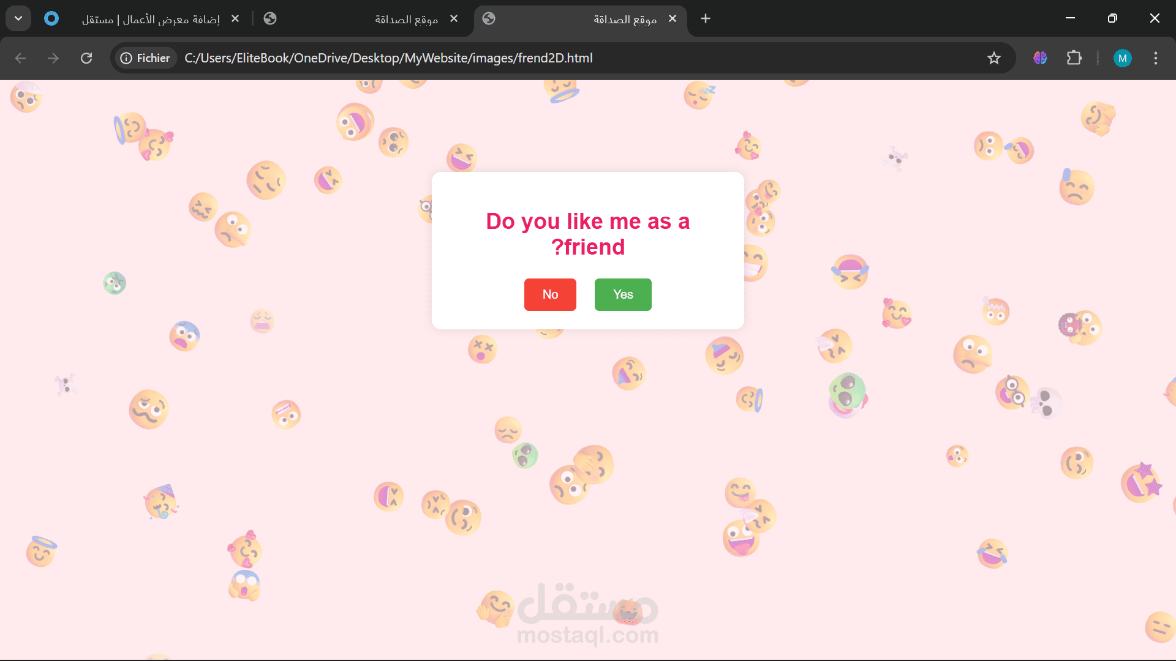
Task: Click the page reload icon
Action: click(x=86, y=58)
